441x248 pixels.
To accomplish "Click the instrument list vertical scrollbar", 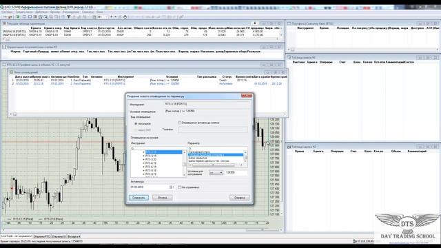I will coord(185,164).
